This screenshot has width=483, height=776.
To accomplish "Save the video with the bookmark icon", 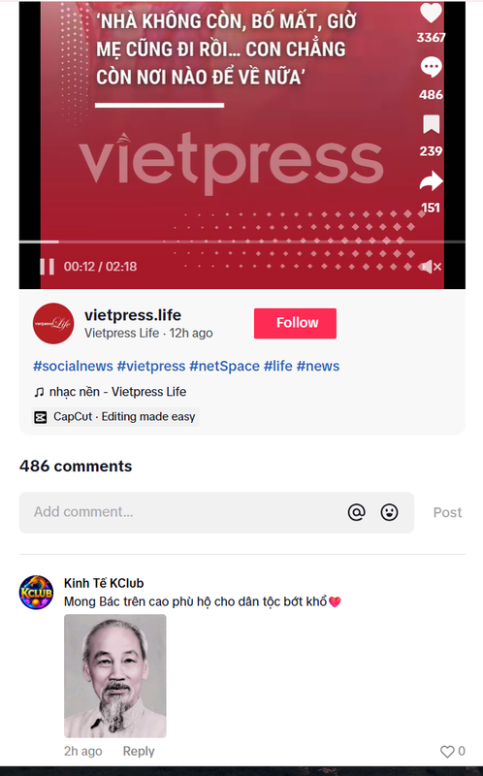I will coord(431,124).
